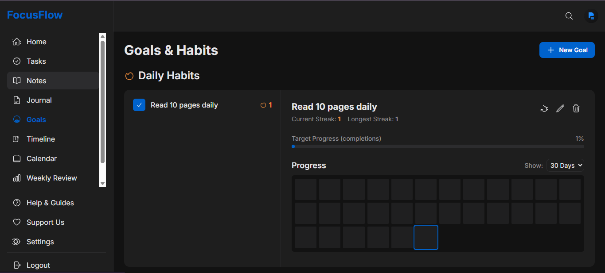Click the search icon in the top bar
This screenshot has height=273, width=605.
[569, 16]
